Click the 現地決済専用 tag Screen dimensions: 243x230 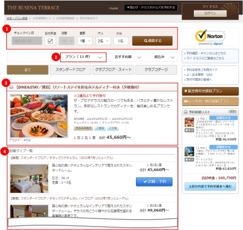click(x=83, y=128)
